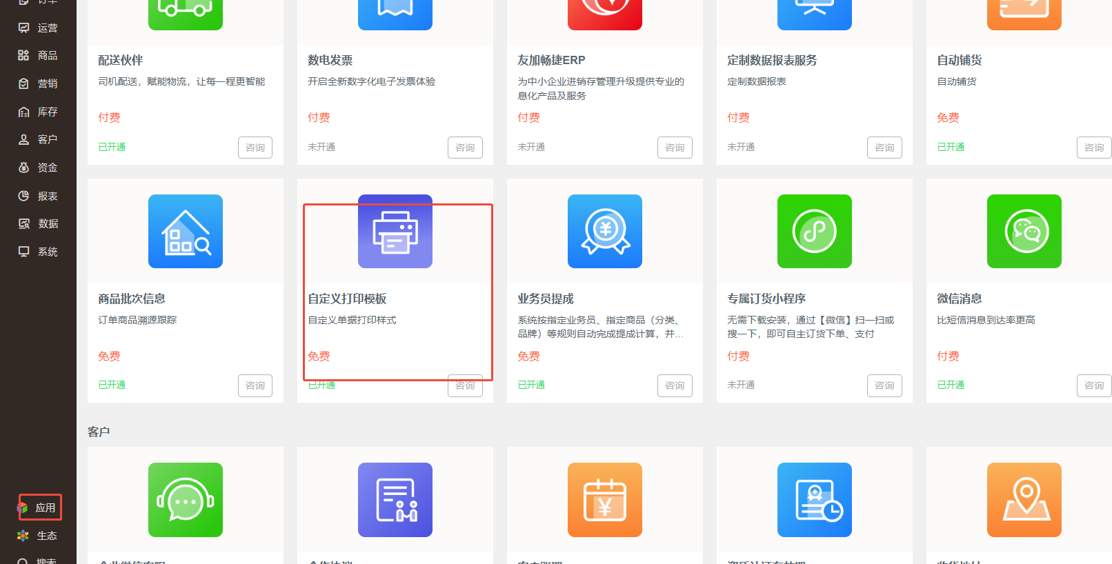Screen dimensions: 1112x564
Task: Click 咨询 for 数电发票
Action: [465, 148]
